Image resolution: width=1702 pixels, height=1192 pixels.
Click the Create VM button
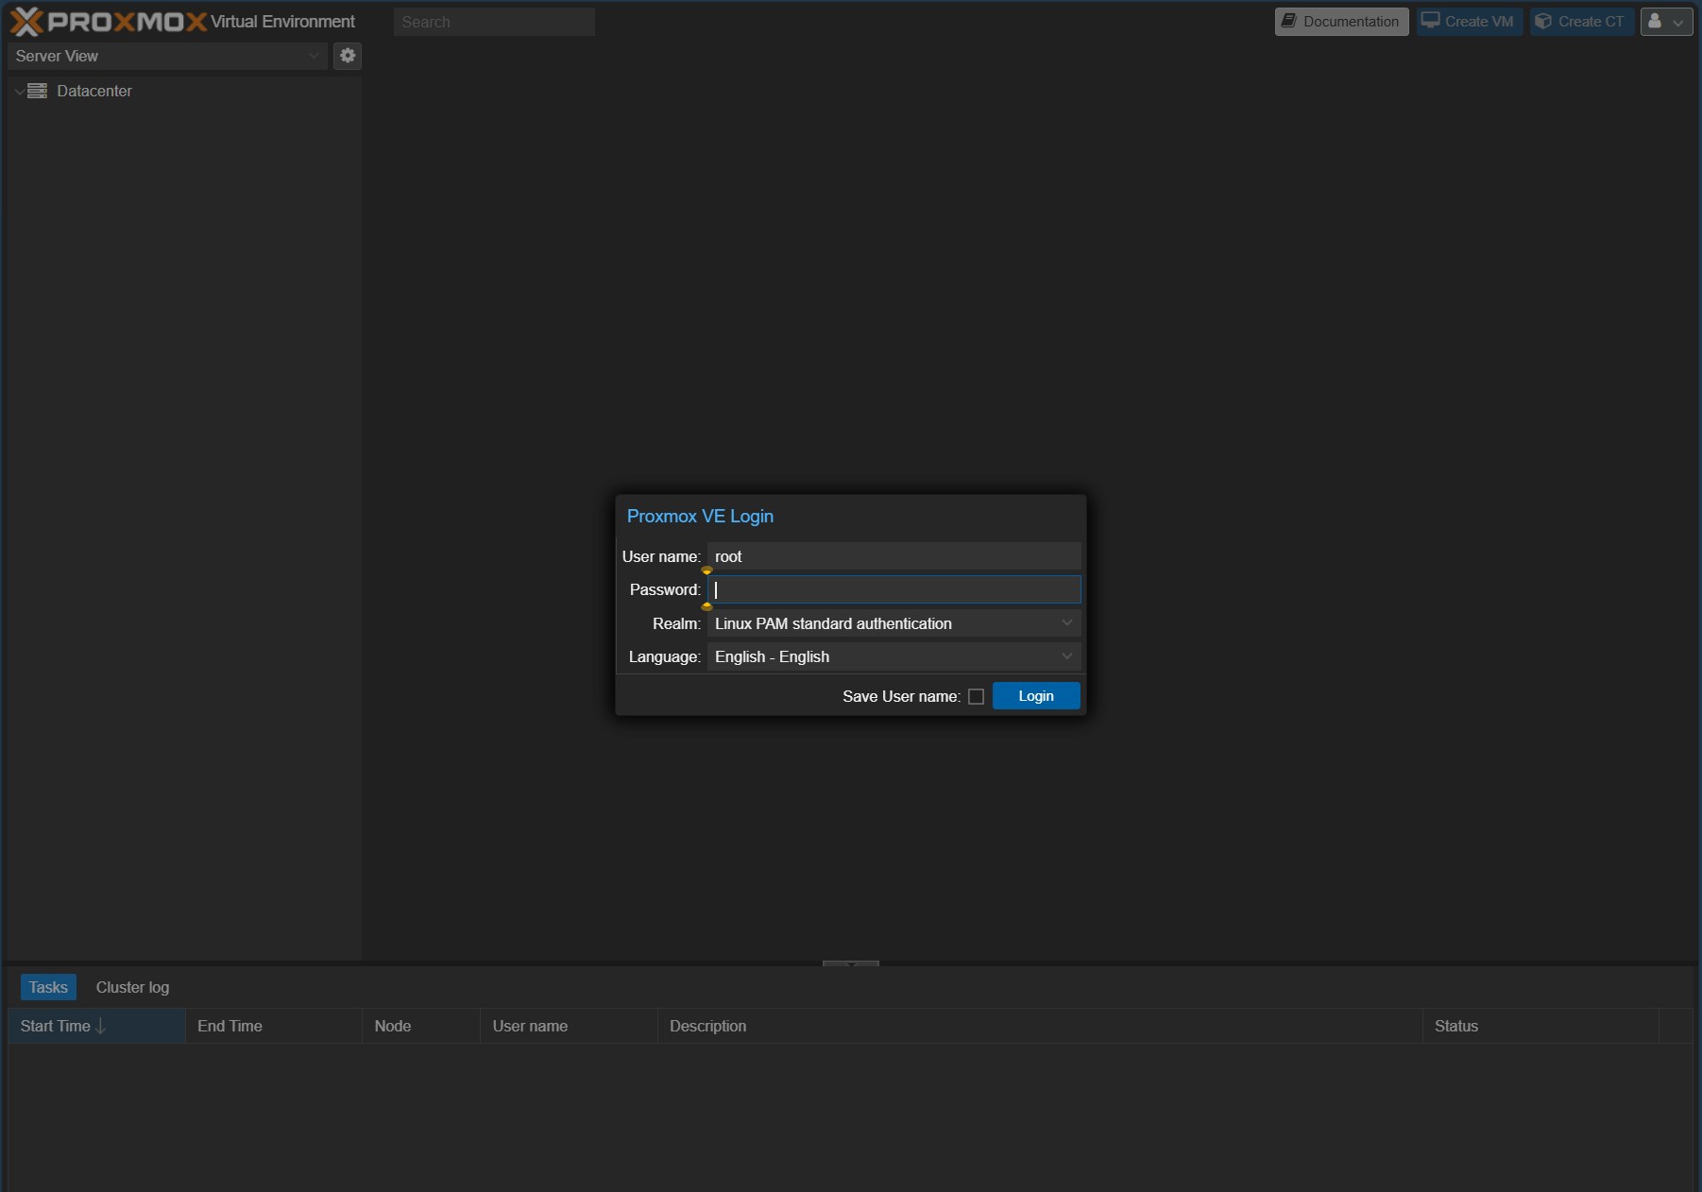coord(1469,22)
